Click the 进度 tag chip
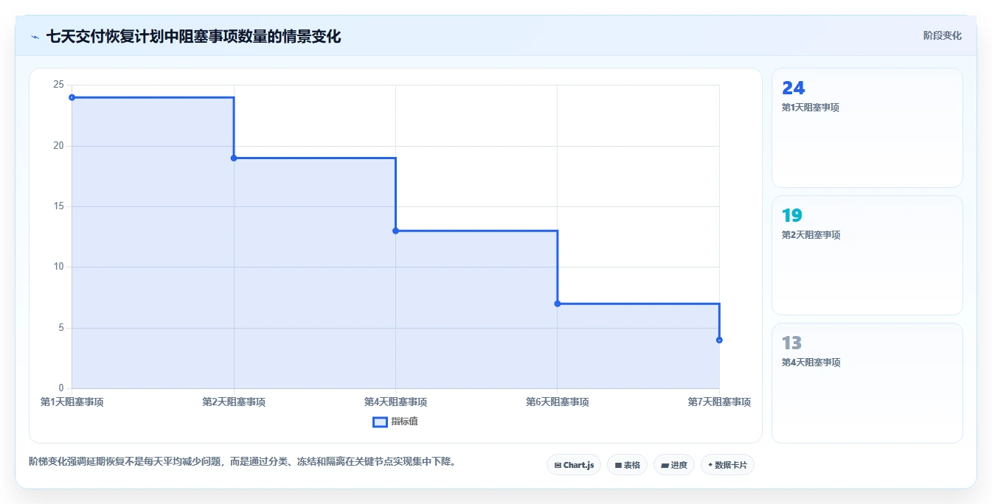992x504 pixels. click(674, 465)
